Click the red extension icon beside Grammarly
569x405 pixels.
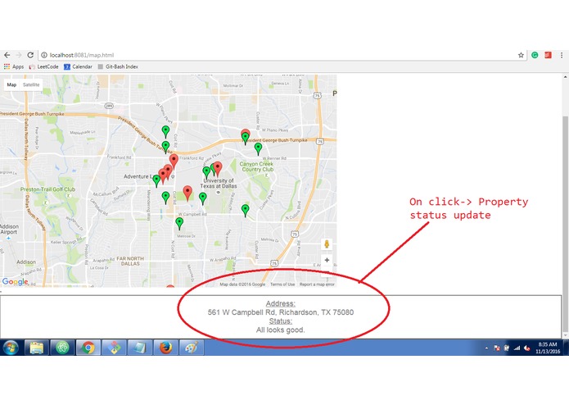coord(548,55)
